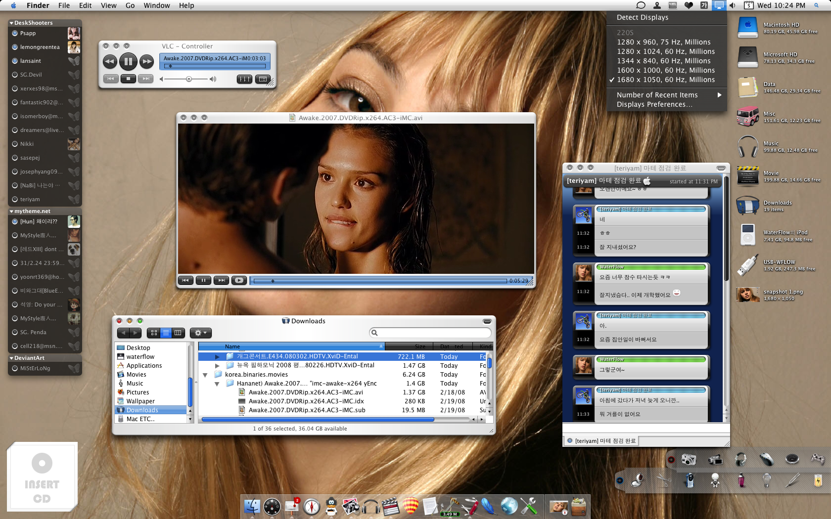Click the photo camera icon in upper launcher strip
This screenshot has width=831, height=519.
[x=689, y=460]
